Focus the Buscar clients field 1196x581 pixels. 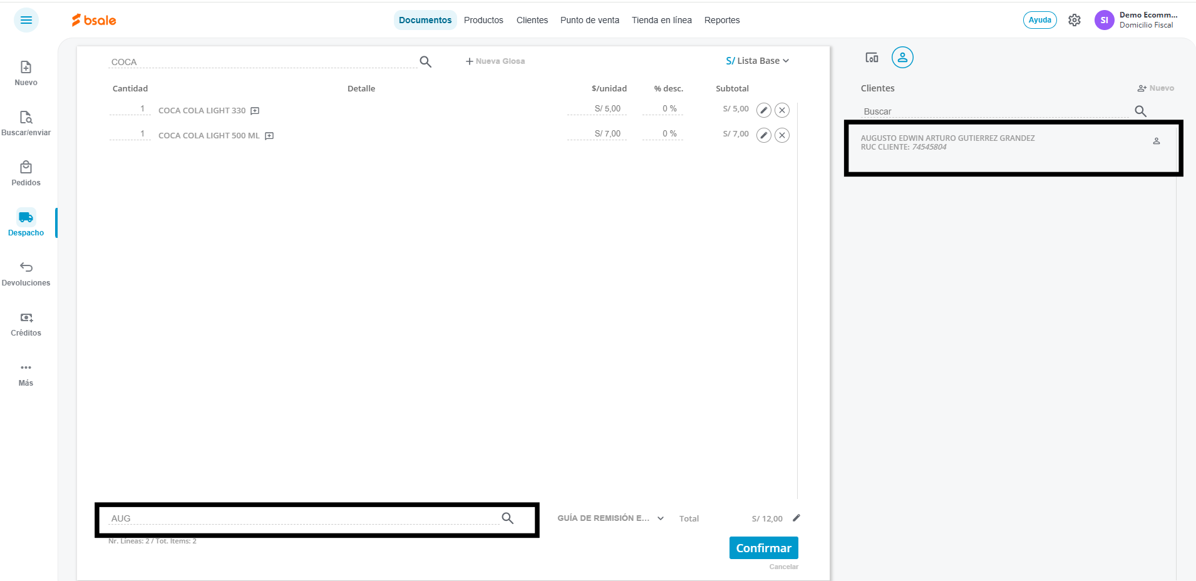[x=996, y=111]
